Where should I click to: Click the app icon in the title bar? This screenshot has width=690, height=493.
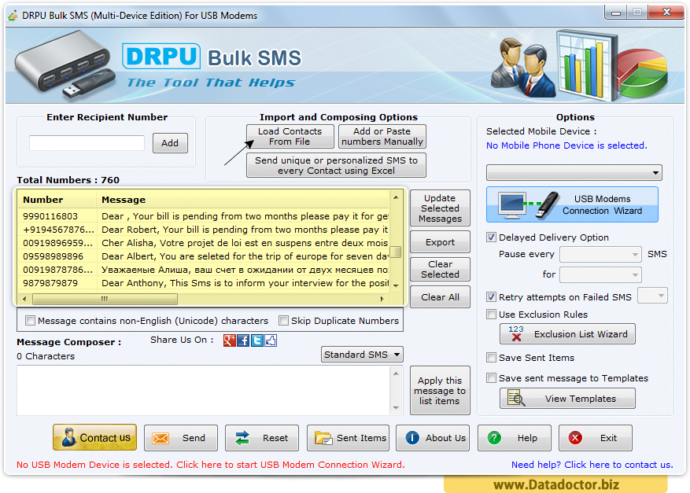(13, 16)
